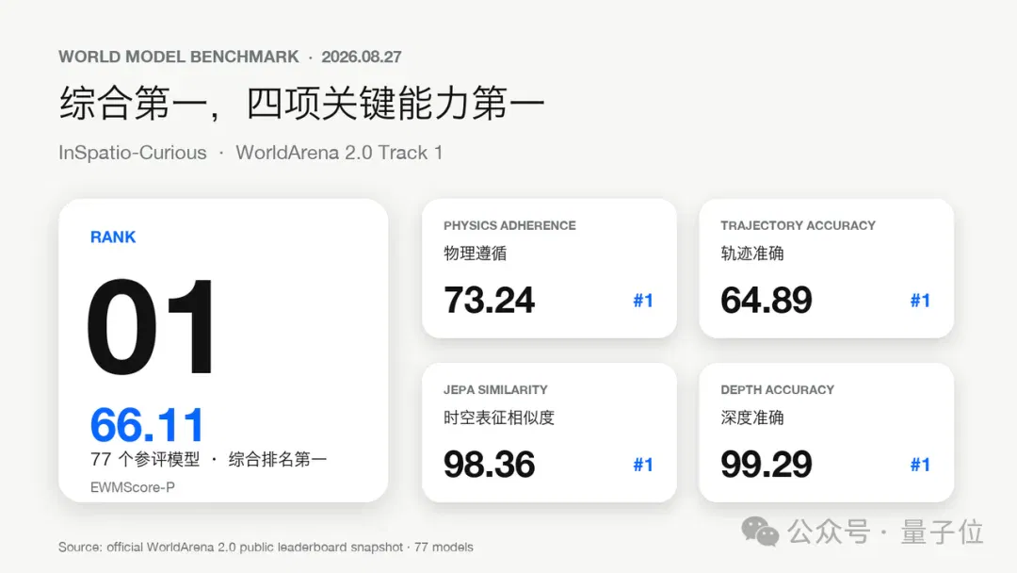This screenshot has width=1017, height=573.
Task: Click the date 2026.08.27
Action: coord(362,57)
